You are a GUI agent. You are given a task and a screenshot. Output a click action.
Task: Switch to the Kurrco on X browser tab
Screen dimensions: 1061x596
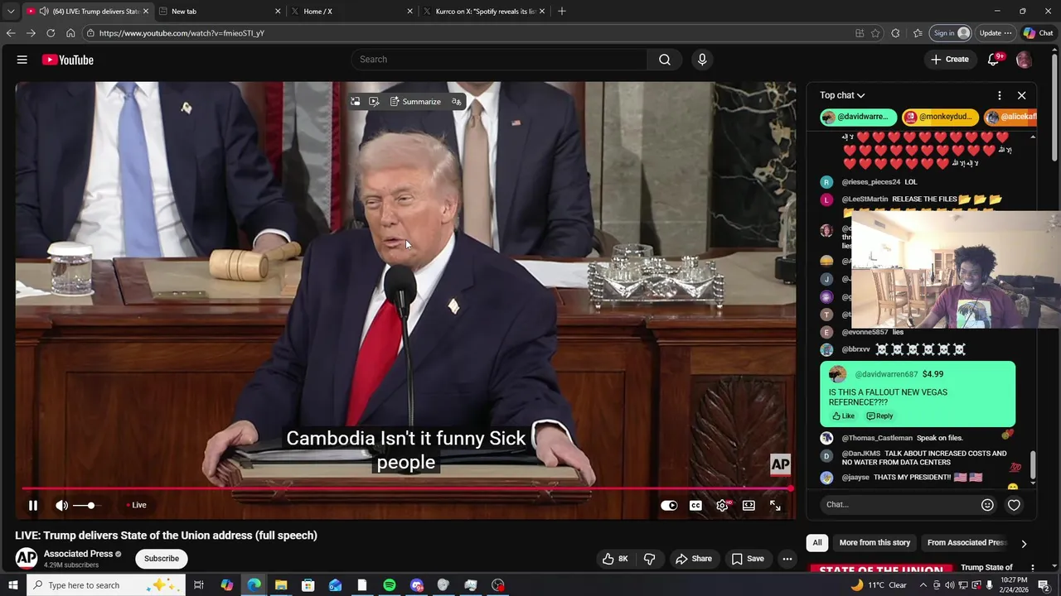coord(484,12)
